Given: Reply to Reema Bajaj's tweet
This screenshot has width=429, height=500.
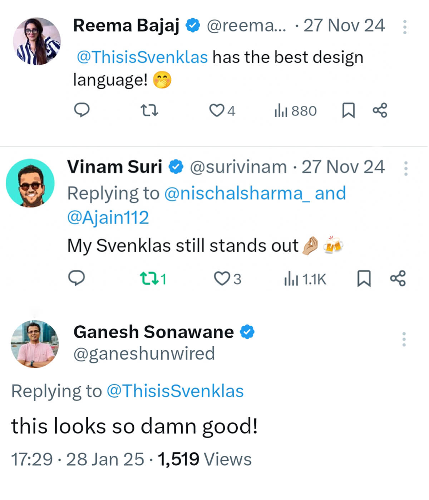Looking at the screenshot, I should (82, 110).
